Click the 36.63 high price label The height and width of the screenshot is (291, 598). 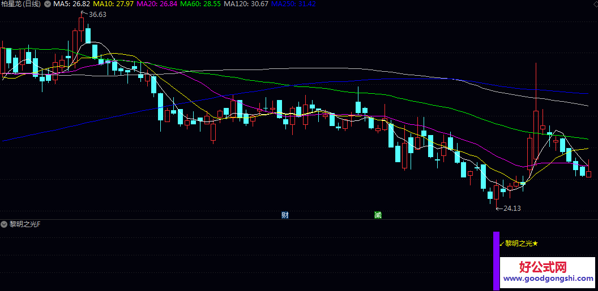97,15
